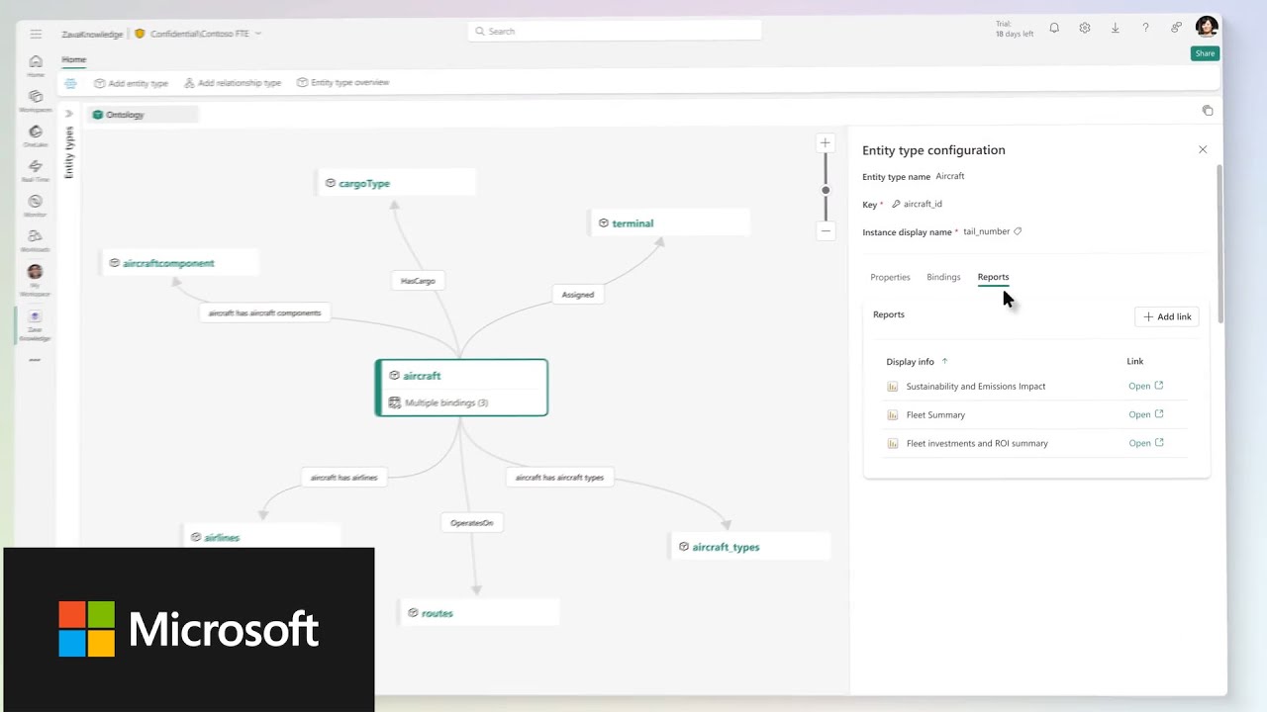The height and width of the screenshot is (712, 1267).
Task: Click the download icon in header
Action: pyautogui.click(x=1116, y=29)
